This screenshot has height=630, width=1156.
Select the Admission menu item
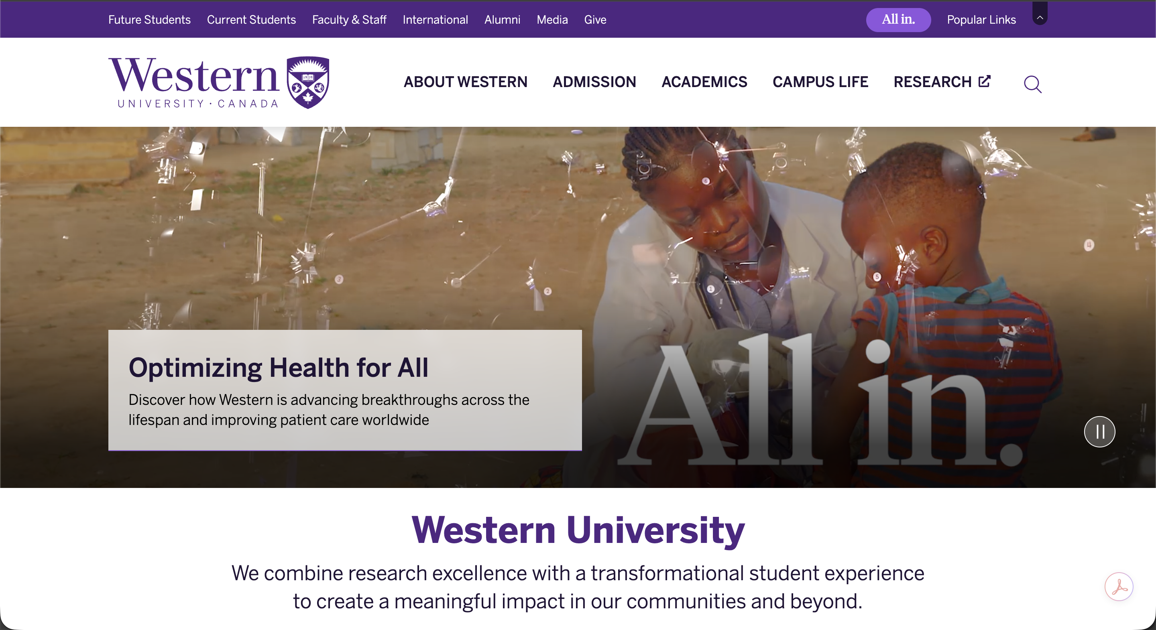[x=594, y=82]
